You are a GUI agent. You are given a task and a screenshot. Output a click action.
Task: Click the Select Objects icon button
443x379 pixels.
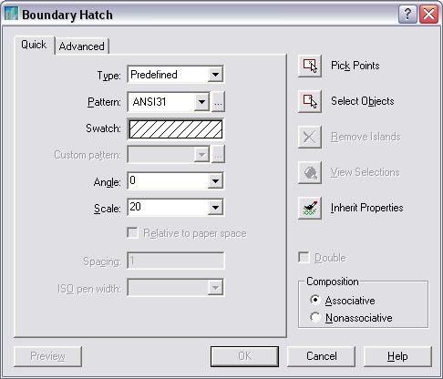[x=310, y=101]
